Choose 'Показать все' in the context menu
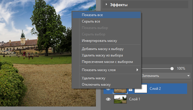 tap(106, 15)
